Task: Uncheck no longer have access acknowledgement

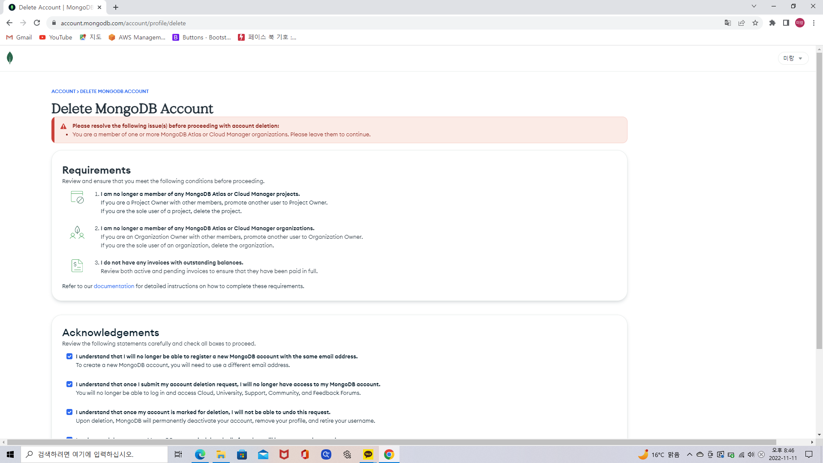Action: [x=69, y=384]
